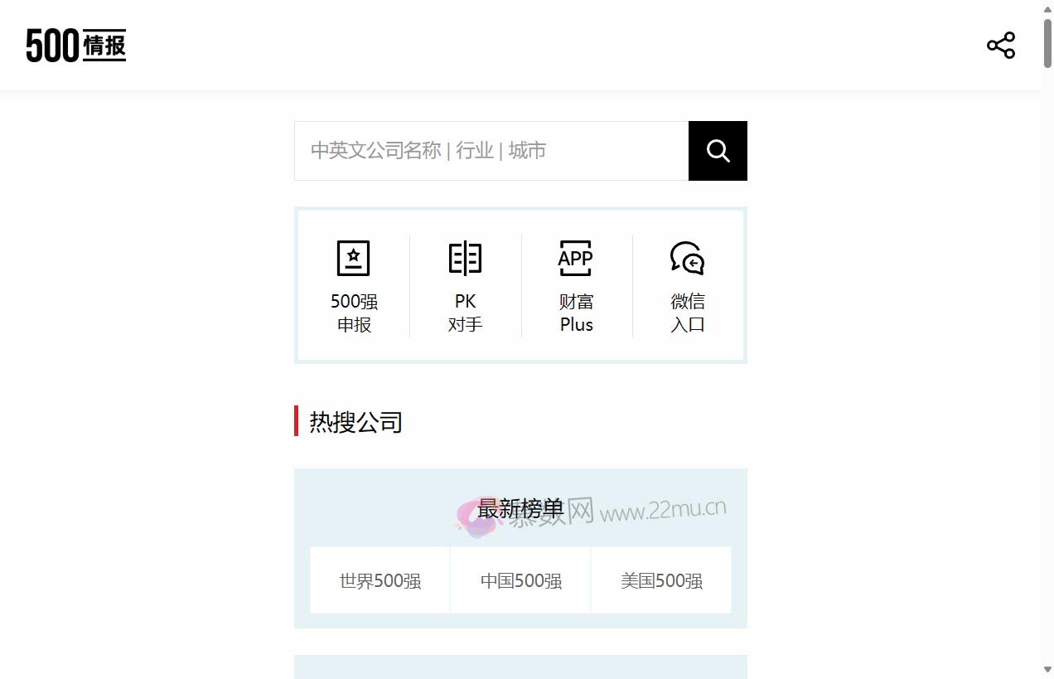
Task: Click the starred document icon above 500强申报
Action: [353, 258]
